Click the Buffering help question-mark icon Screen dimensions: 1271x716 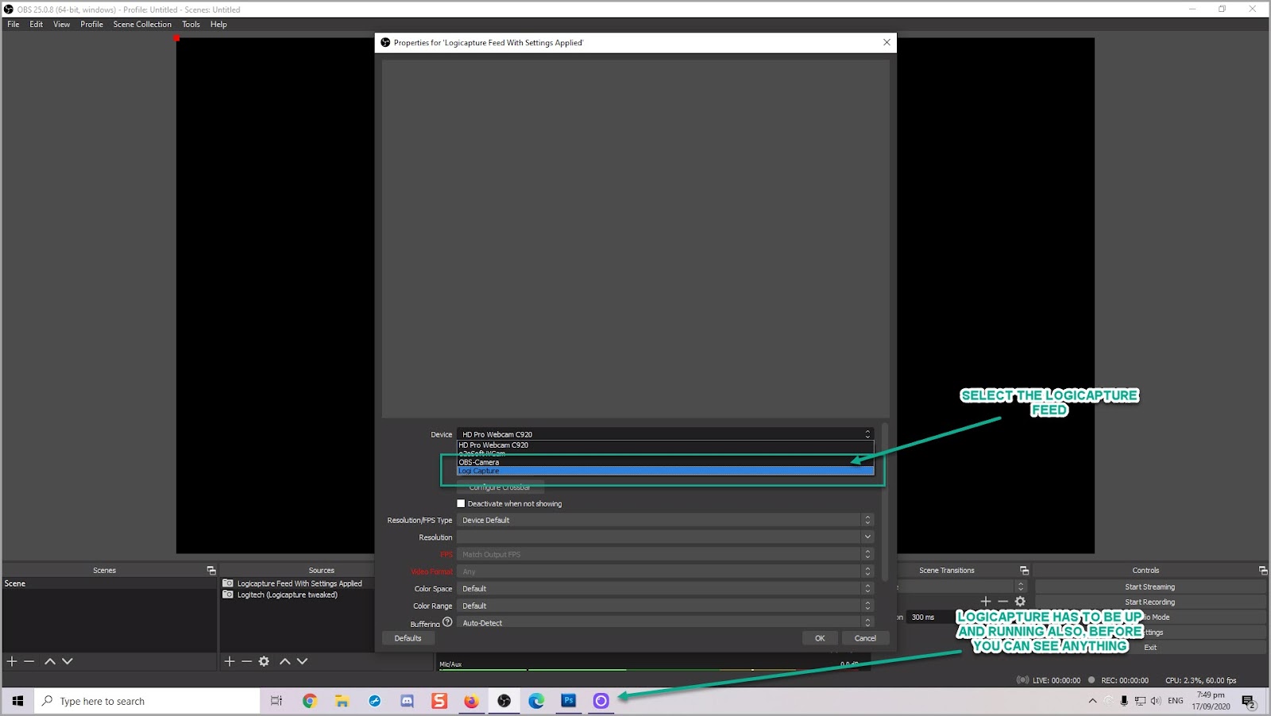click(x=447, y=622)
